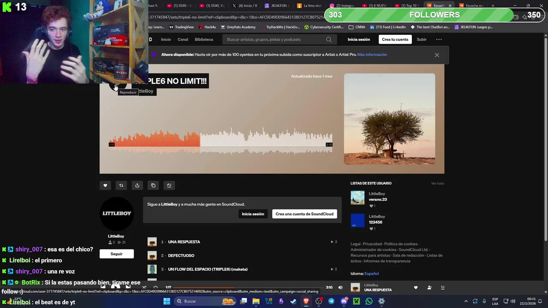Add playlist to queue icon
The width and height of the screenshot is (548, 308).
pyautogui.click(x=169, y=185)
